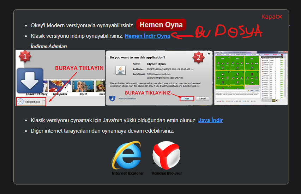Screen dimensions: 301x194
Task: Click the blue download arrow icon
Action: pos(30,80)
